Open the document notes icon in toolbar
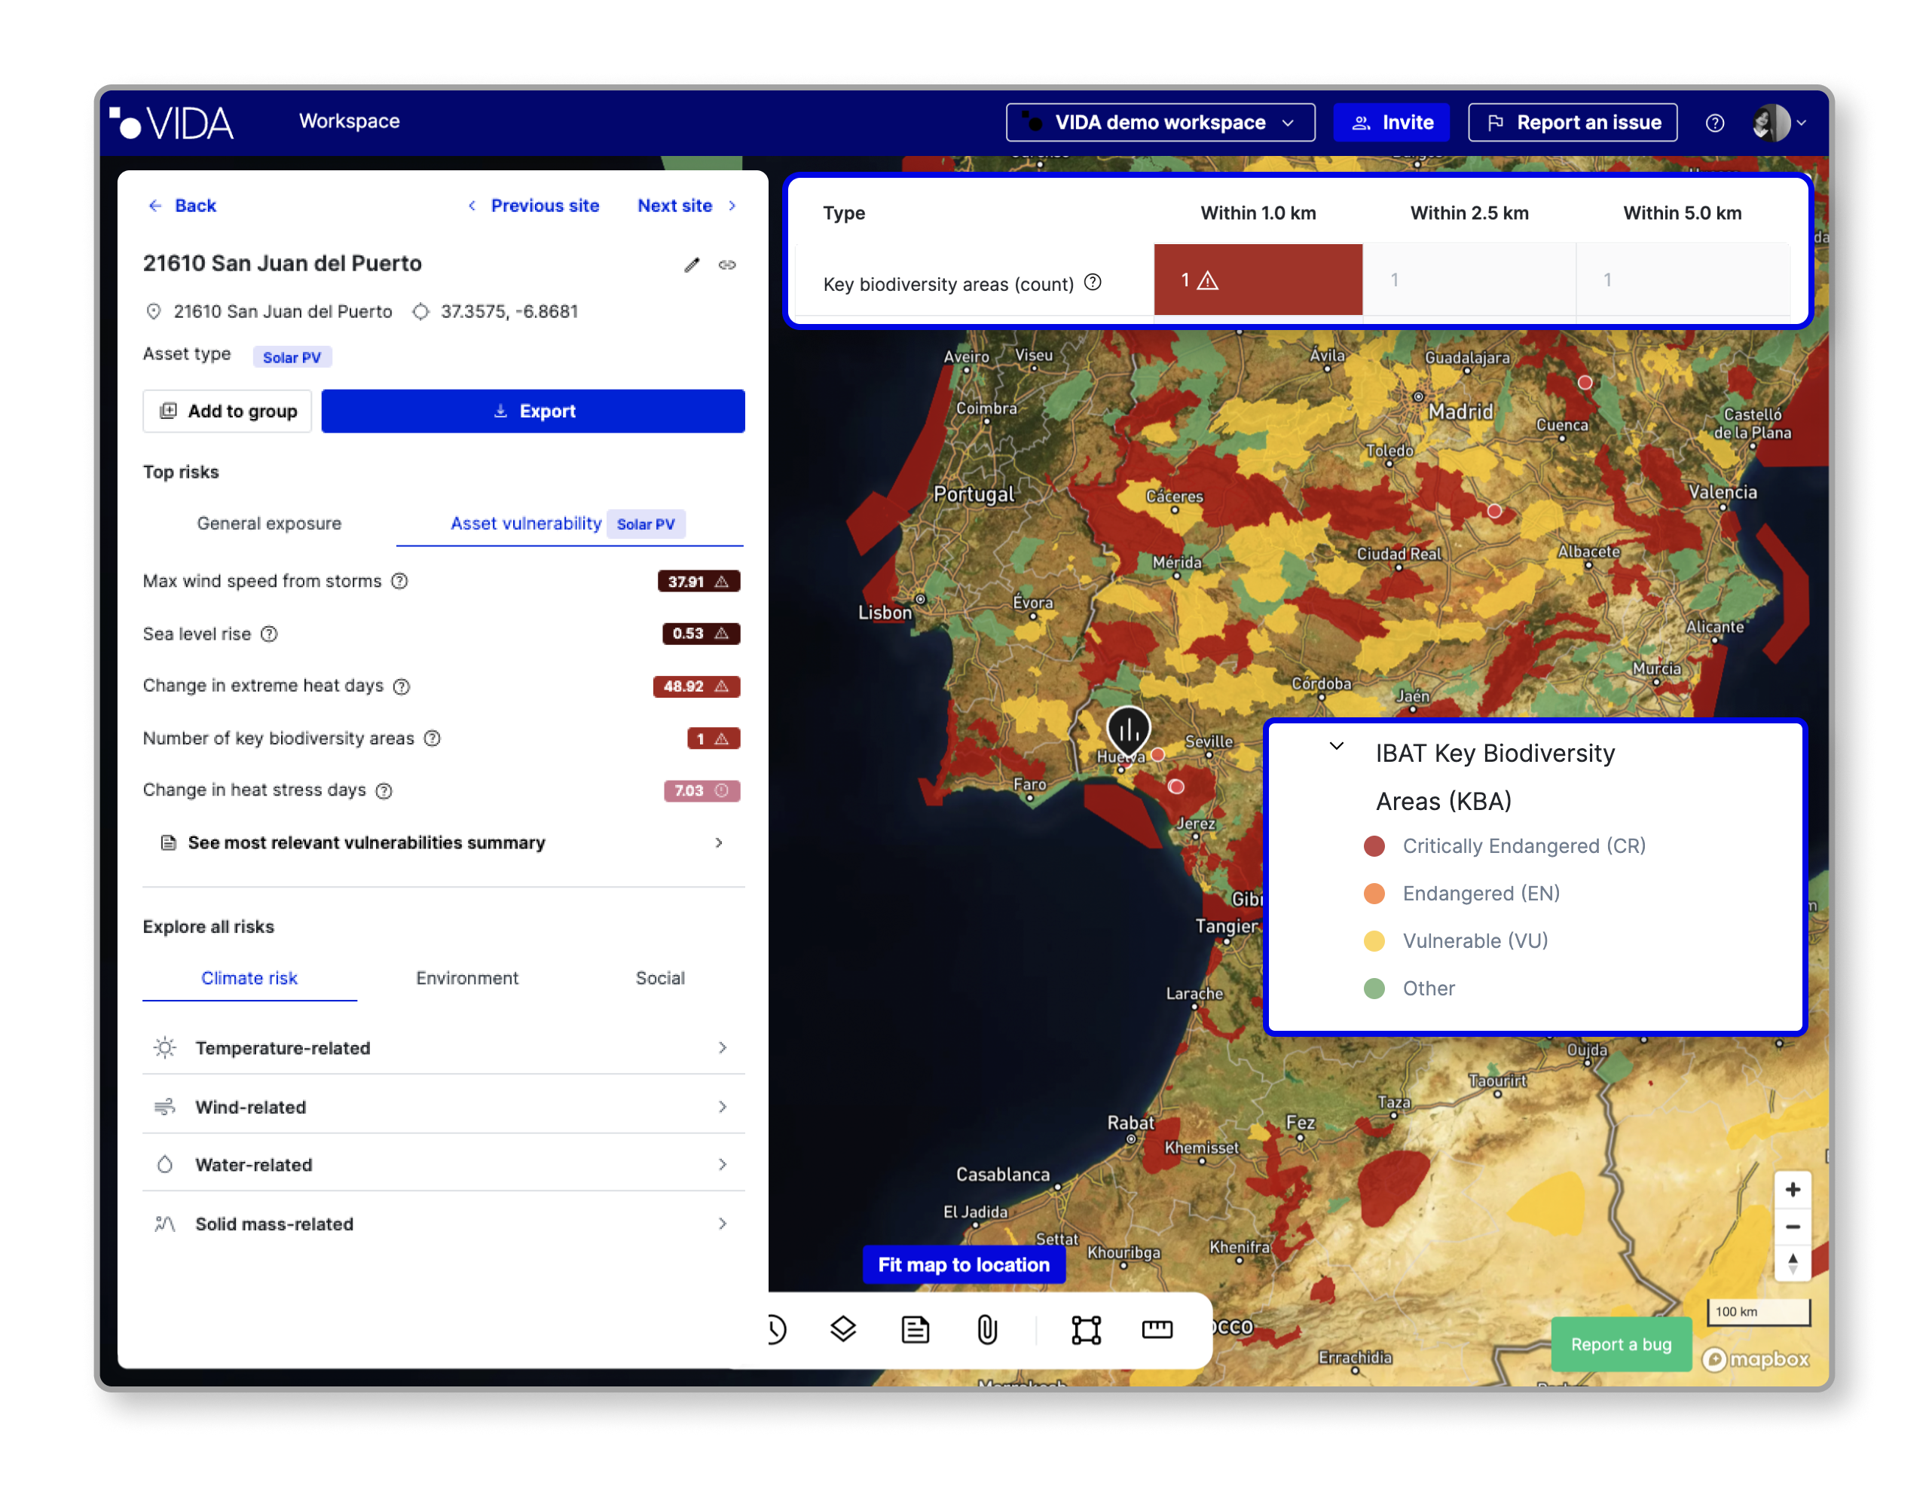Viewport: 1929px width, 1507px height. coord(915,1328)
